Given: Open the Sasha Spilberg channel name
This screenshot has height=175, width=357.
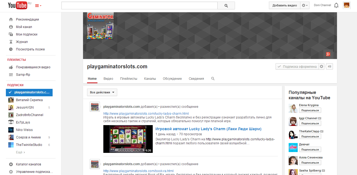Looking at the screenshot, I should click(310, 171).
